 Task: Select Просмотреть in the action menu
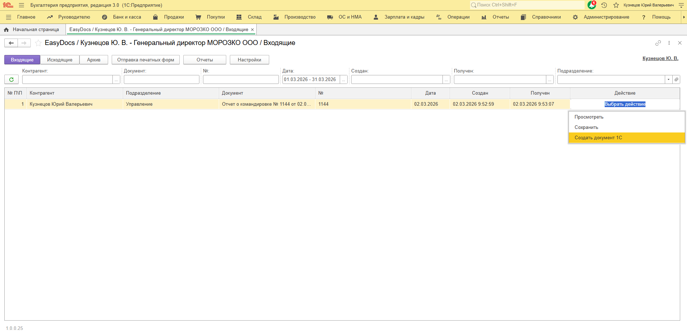tap(589, 117)
